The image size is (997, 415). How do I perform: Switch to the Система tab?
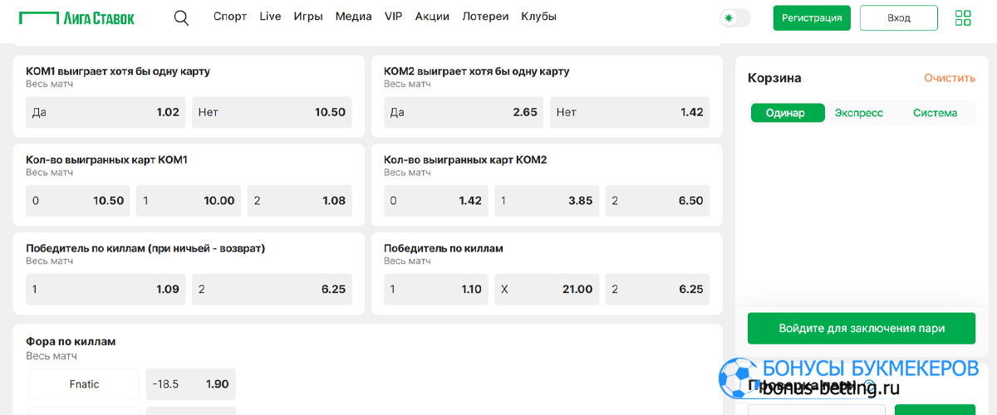coord(935,113)
